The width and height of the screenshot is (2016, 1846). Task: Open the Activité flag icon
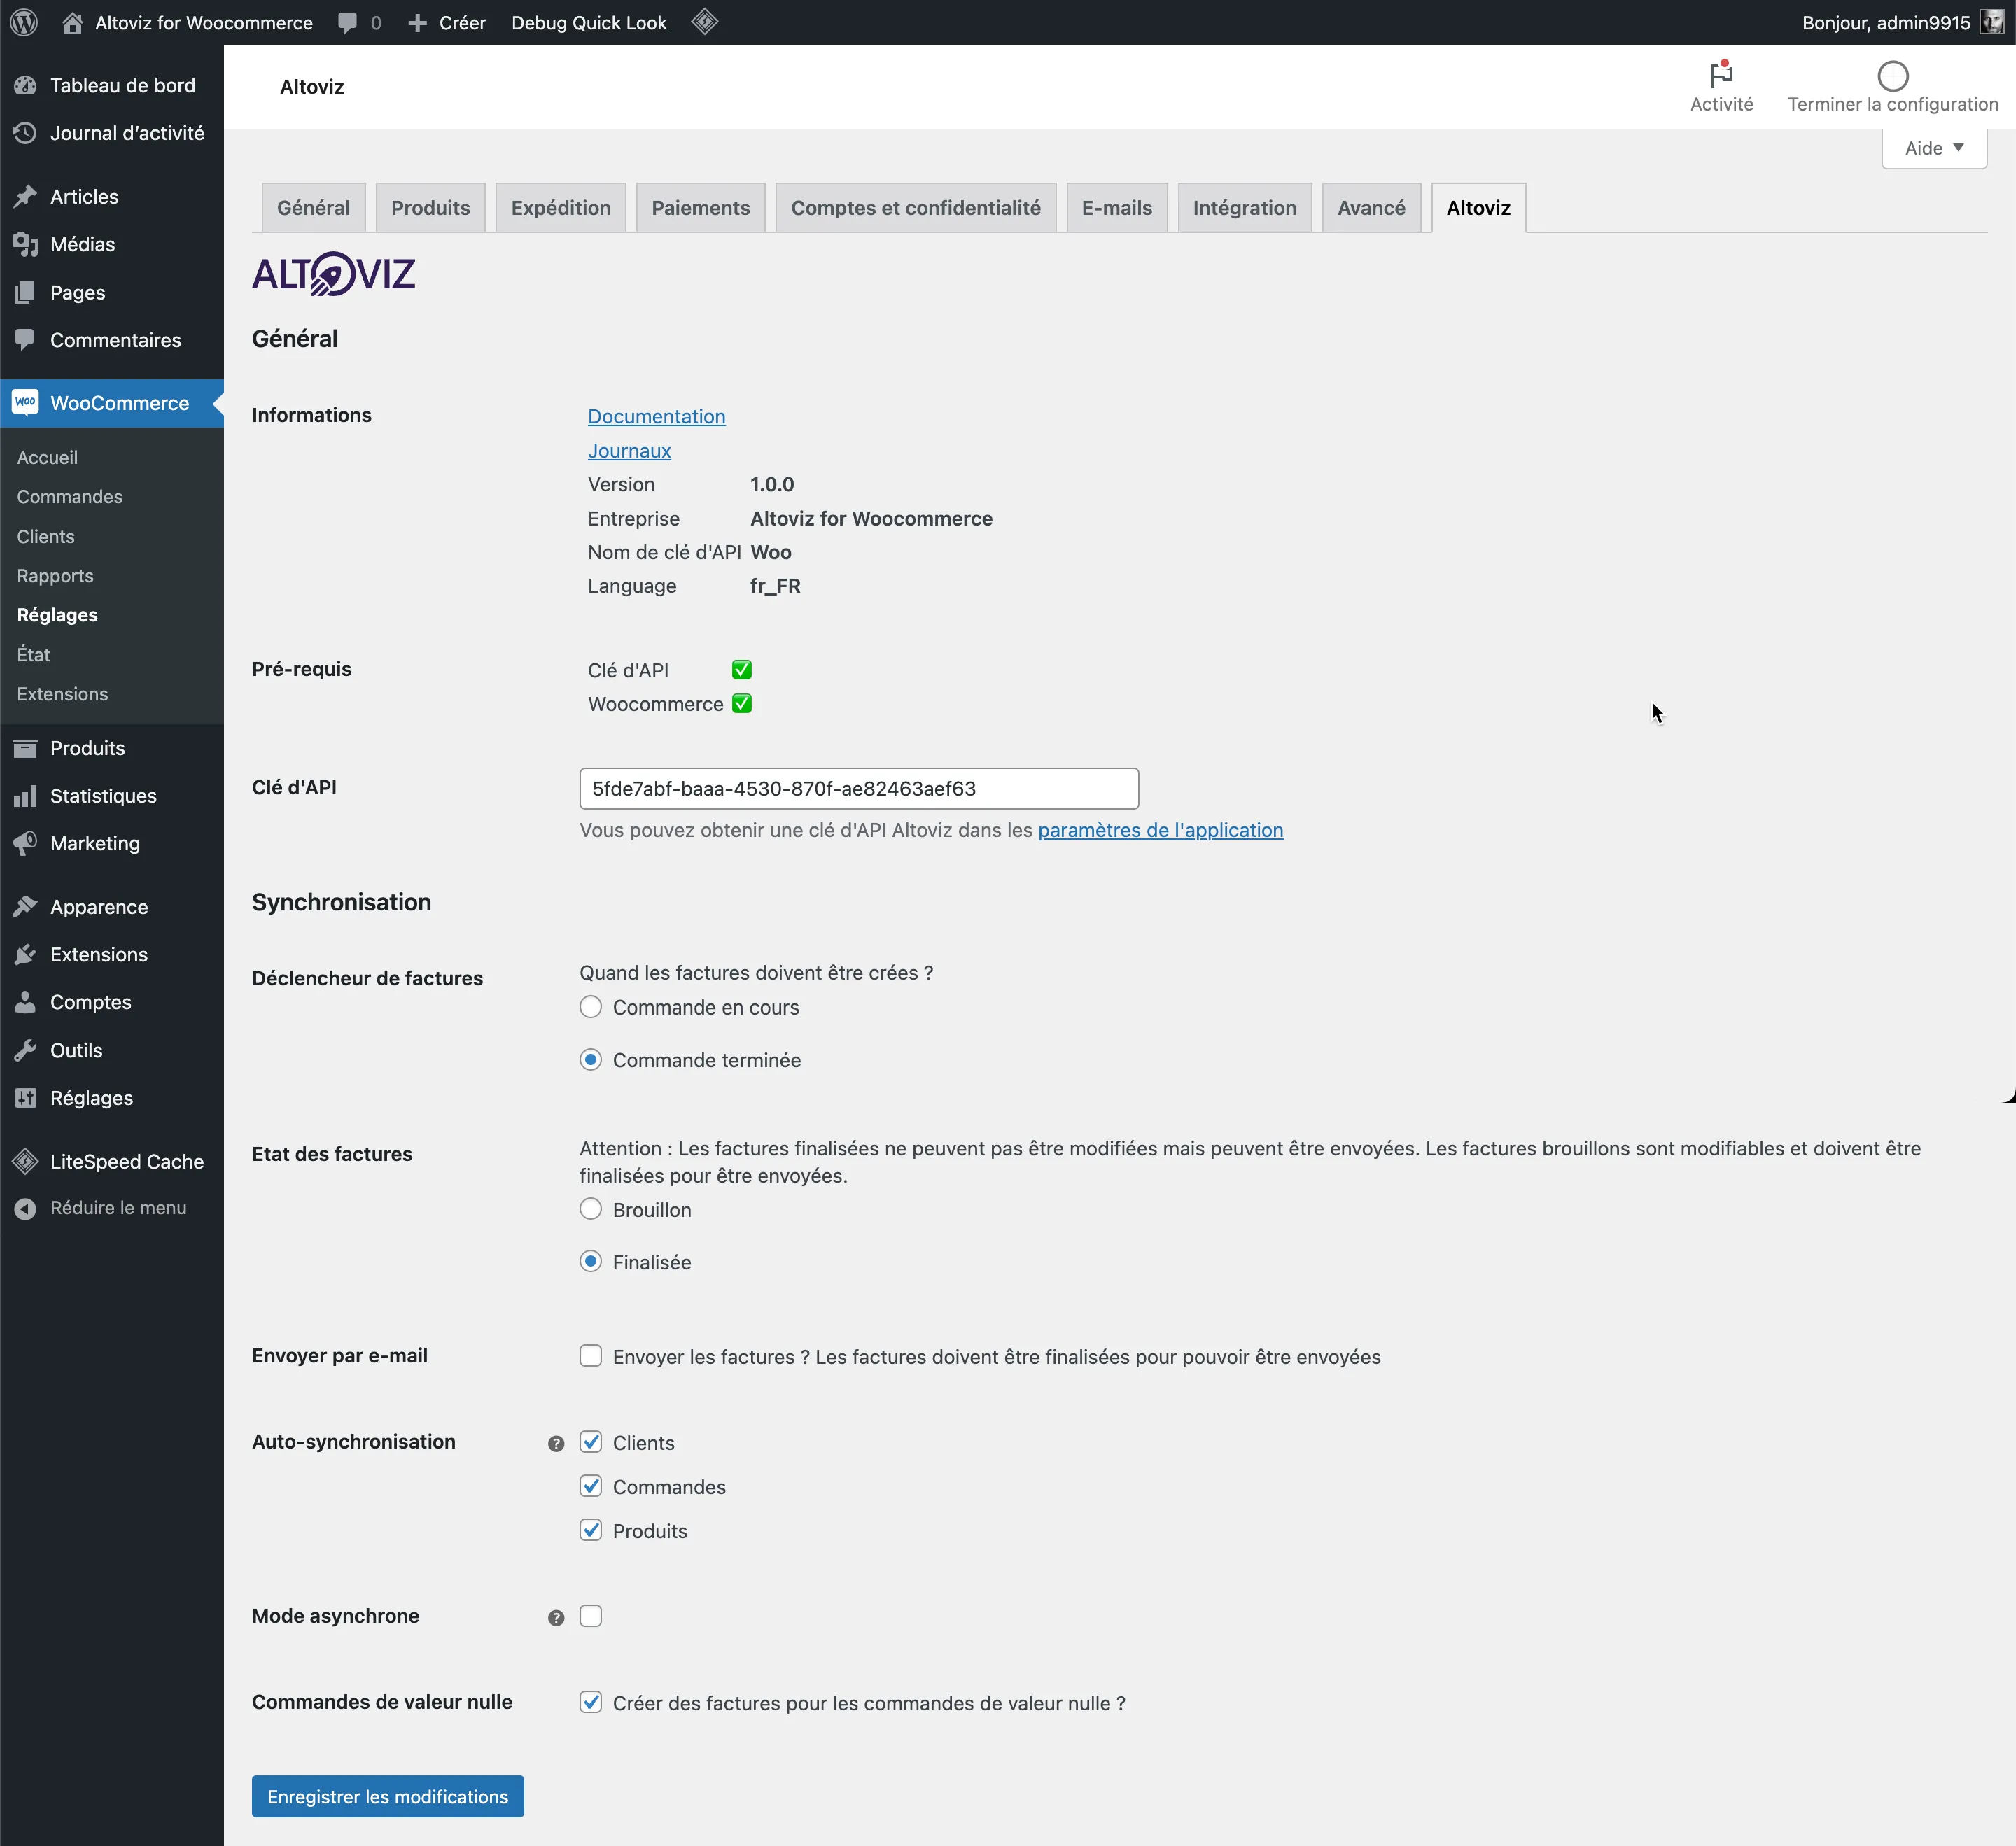coord(1721,74)
